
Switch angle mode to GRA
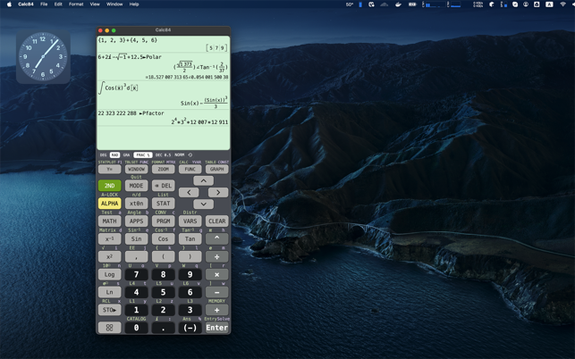pos(126,155)
